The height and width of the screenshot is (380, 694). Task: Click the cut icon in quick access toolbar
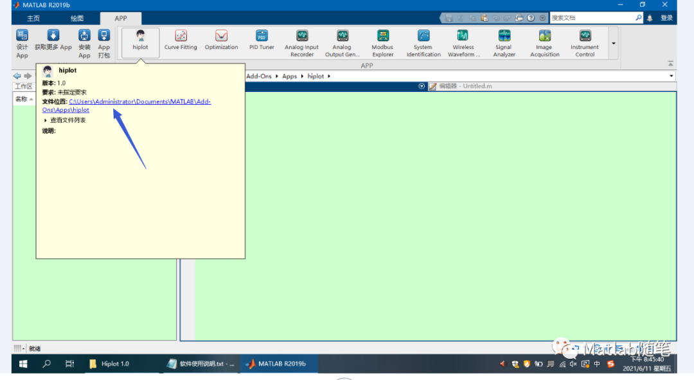(x=461, y=18)
